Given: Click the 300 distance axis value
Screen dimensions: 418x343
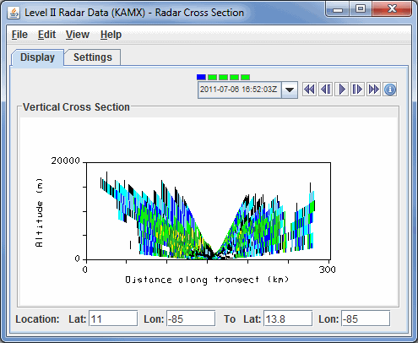Looking at the screenshot, I should [x=328, y=269].
